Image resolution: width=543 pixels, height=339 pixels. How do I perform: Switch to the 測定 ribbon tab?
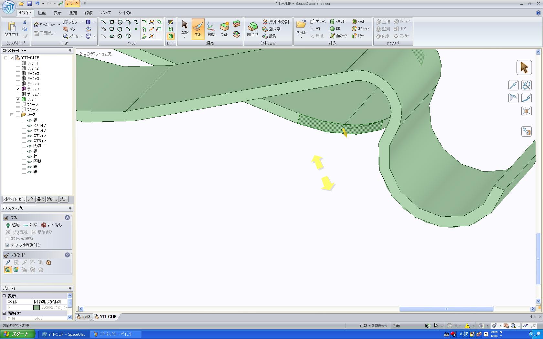[73, 13]
